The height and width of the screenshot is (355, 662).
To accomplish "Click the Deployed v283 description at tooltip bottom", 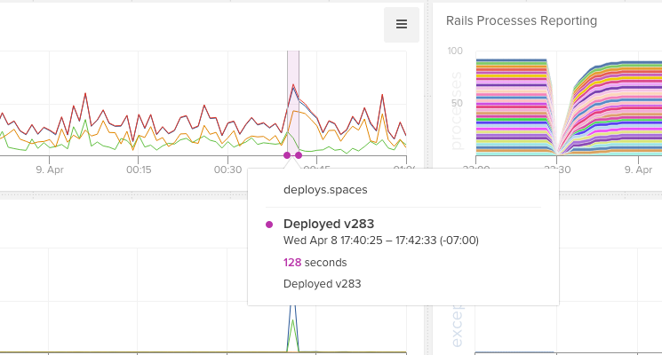I will pyautogui.click(x=322, y=284).
